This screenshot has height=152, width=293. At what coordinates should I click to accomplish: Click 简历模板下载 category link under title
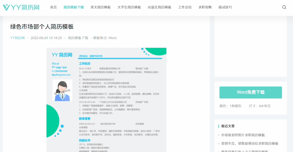click(x=78, y=38)
